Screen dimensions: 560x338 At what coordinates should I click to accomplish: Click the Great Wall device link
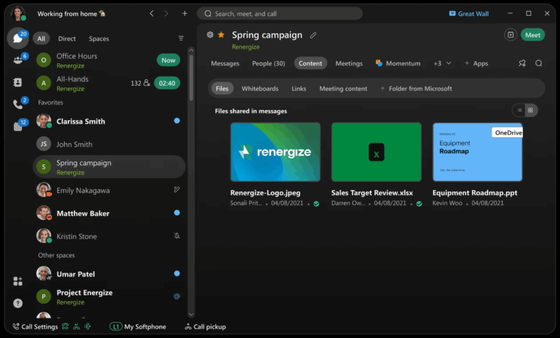pos(469,14)
